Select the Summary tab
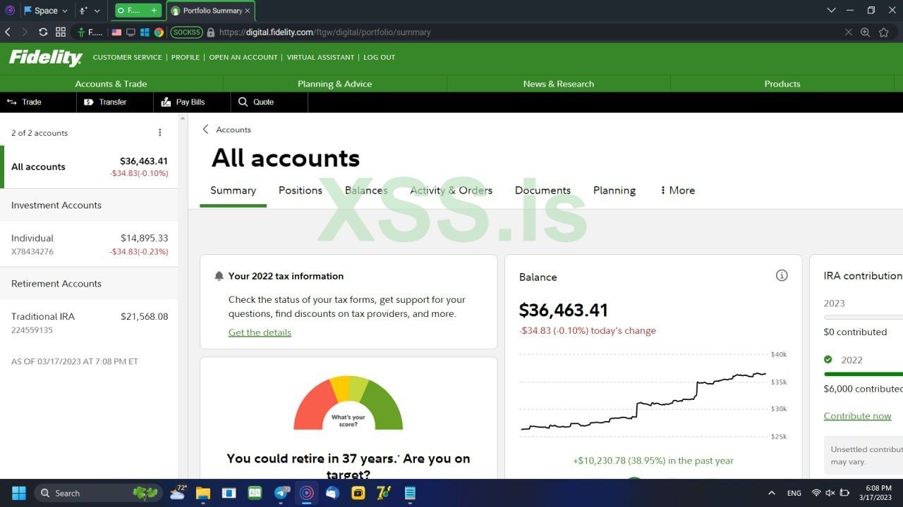This screenshot has width=903, height=507. pyautogui.click(x=233, y=190)
